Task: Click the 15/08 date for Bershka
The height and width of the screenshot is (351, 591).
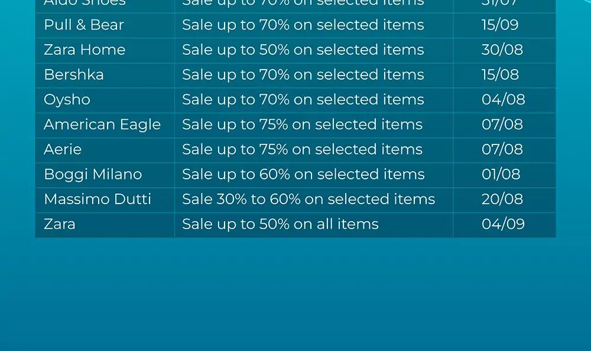Action: [x=500, y=74]
